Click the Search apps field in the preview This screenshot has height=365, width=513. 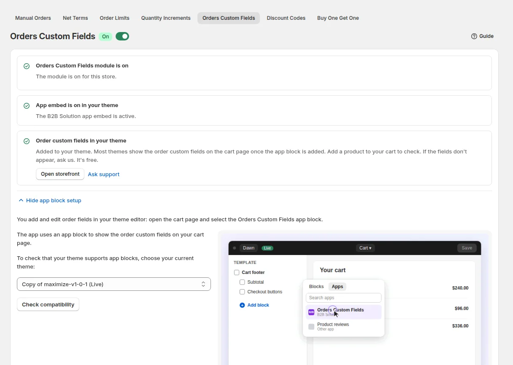click(x=343, y=298)
